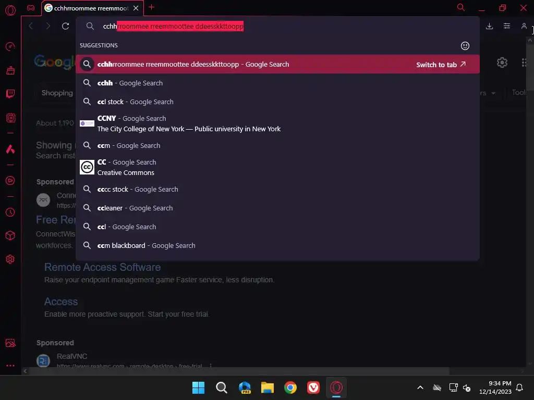Open Easy Setup sliders icon
The height and width of the screenshot is (400, 534).
click(507, 26)
